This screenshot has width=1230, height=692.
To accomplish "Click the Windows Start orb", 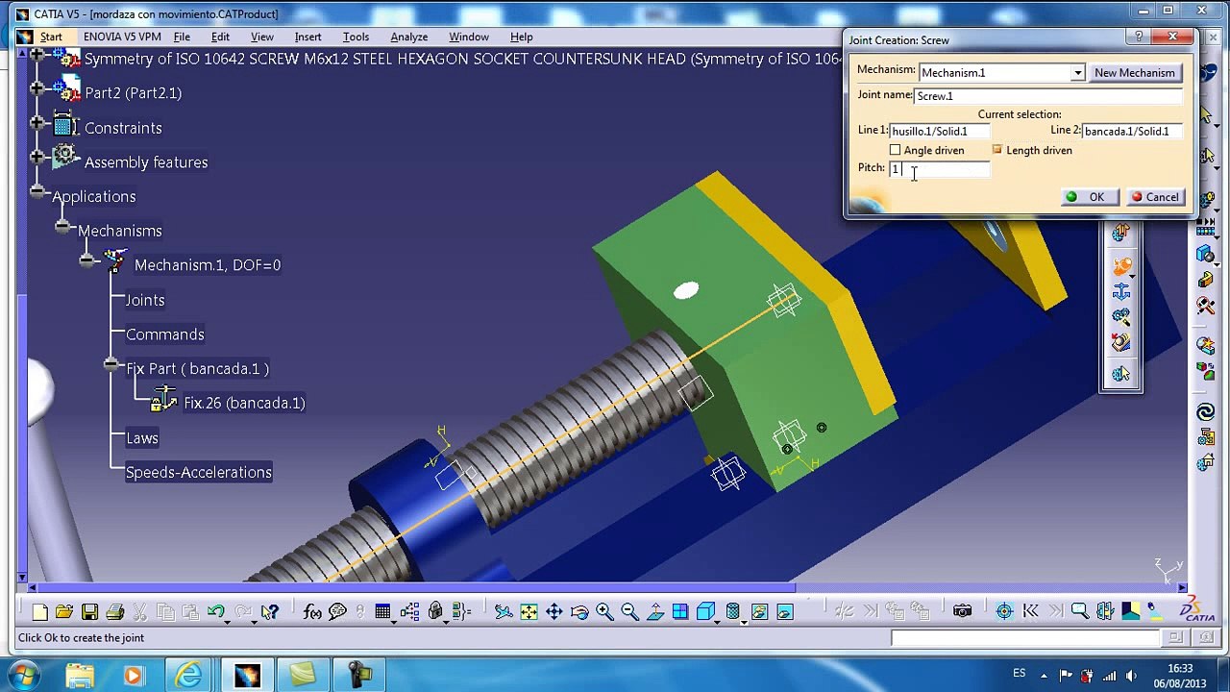I will point(23,675).
